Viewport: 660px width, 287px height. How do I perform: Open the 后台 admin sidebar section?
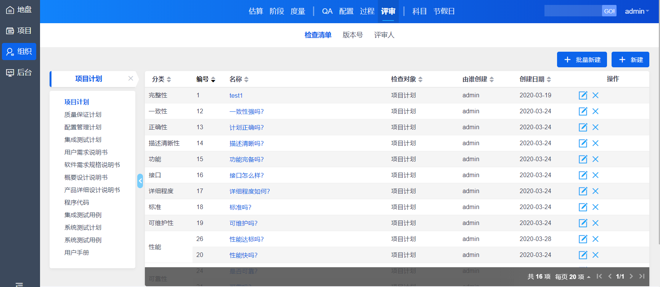pos(19,72)
